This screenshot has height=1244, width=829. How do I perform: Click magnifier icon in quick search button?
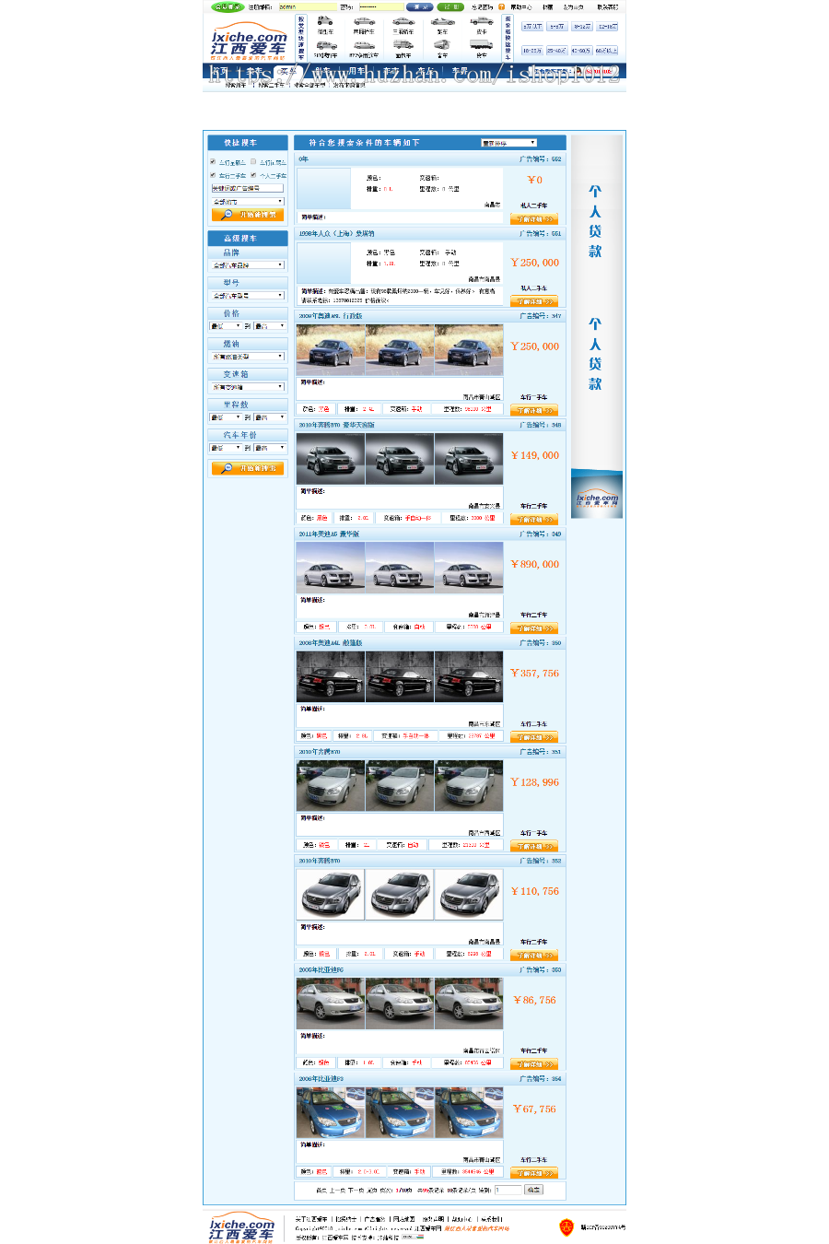pyautogui.click(x=227, y=215)
